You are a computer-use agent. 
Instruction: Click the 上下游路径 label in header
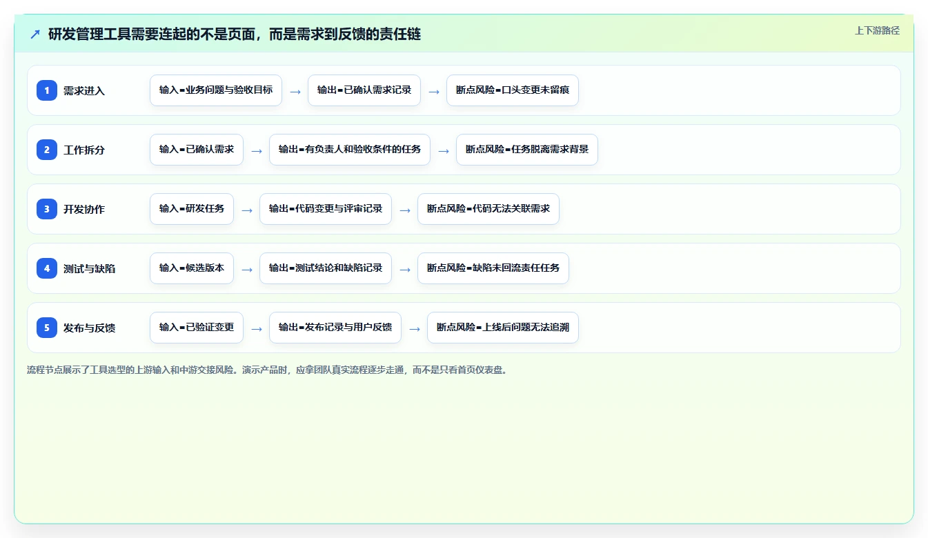click(x=877, y=30)
